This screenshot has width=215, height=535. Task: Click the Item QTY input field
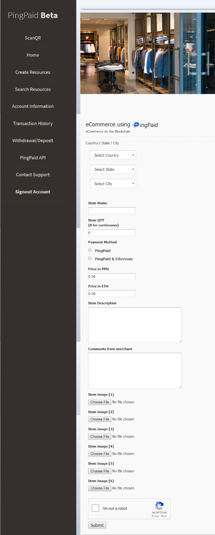tap(112, 232)
